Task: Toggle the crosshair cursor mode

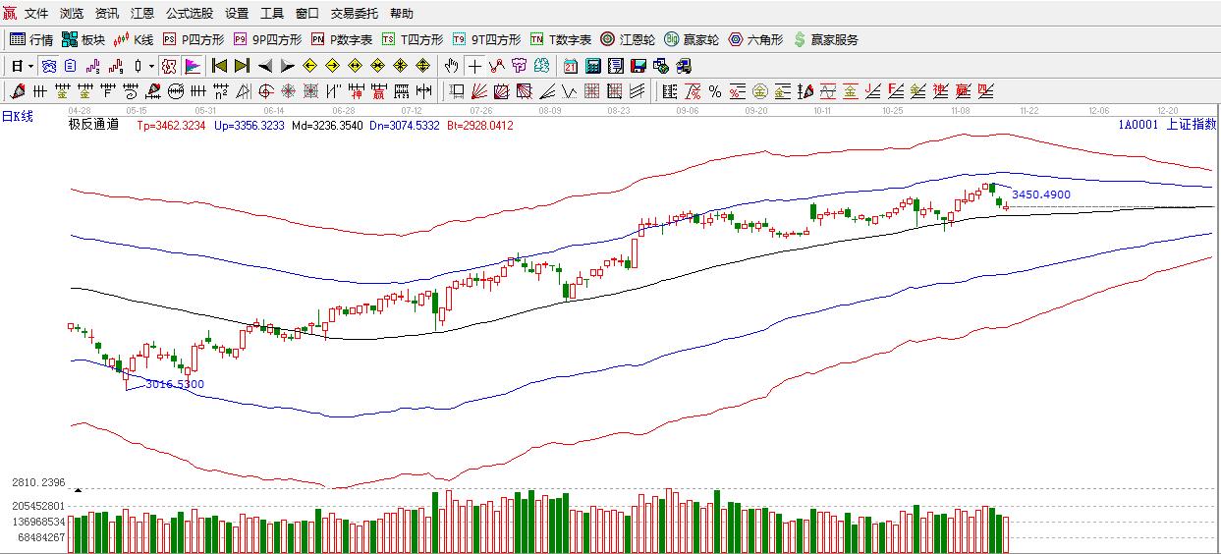Action: (474, 66)
